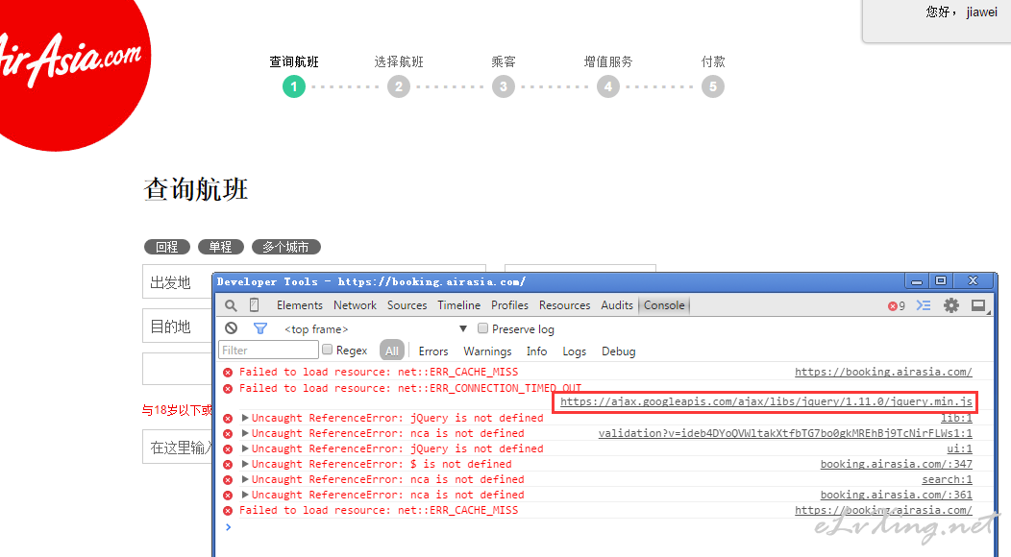Click the 付款 step label
This screenshot has height=557, width=1011.
click(x=713, y=61)
